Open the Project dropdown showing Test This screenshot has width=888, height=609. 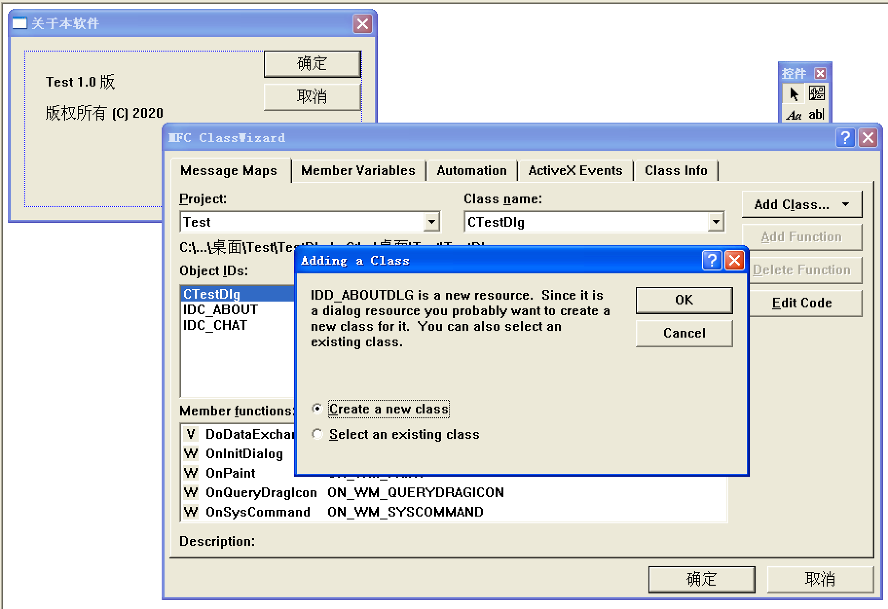(431, 222)
